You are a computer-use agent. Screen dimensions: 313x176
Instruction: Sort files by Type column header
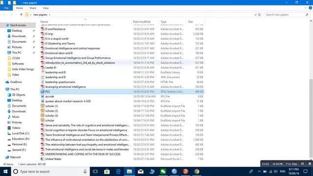coord(163,22)
